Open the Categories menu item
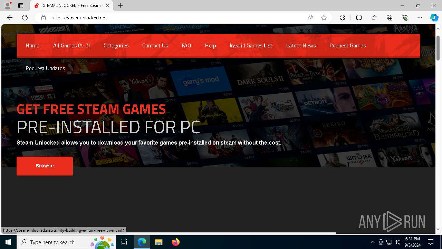Screen dimensions: 442x249 coord(116,46)
